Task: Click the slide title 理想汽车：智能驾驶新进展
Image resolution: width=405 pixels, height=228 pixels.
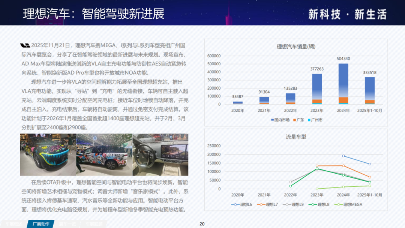Action: click(94, 13)
